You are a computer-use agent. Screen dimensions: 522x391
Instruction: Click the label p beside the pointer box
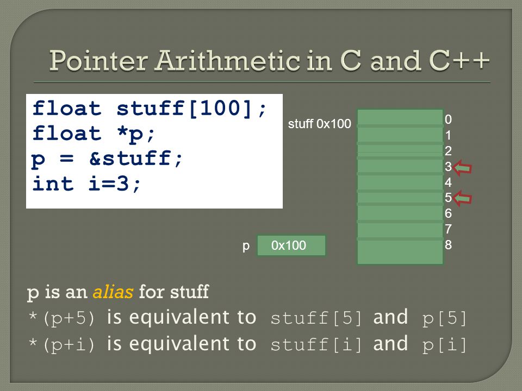[246, 246]
